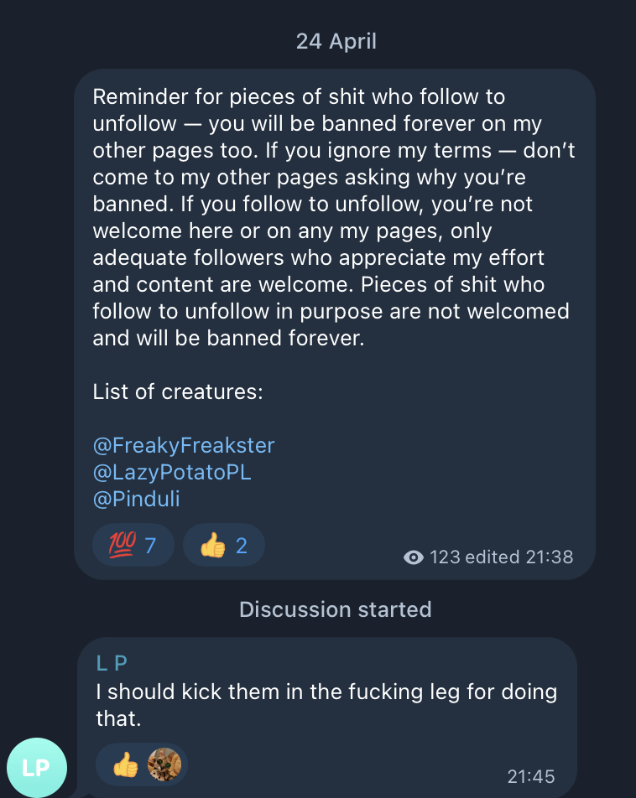Click the L P sender name

(112, 664)
